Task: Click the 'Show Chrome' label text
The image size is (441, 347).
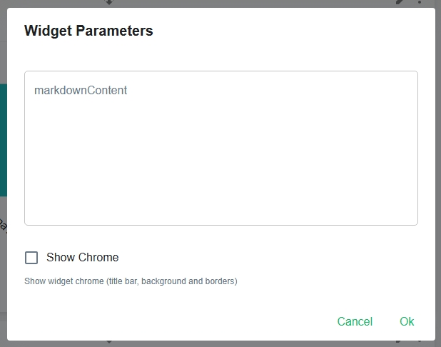Action: [82, 258]
